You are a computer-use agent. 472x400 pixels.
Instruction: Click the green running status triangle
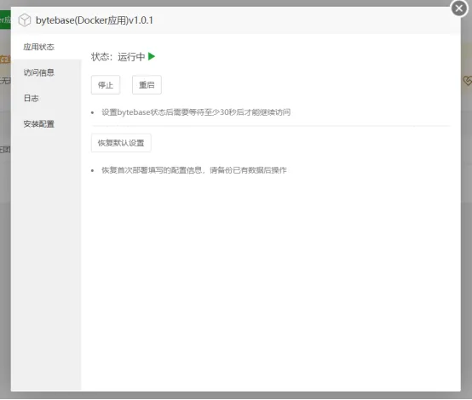pos(152,56)
